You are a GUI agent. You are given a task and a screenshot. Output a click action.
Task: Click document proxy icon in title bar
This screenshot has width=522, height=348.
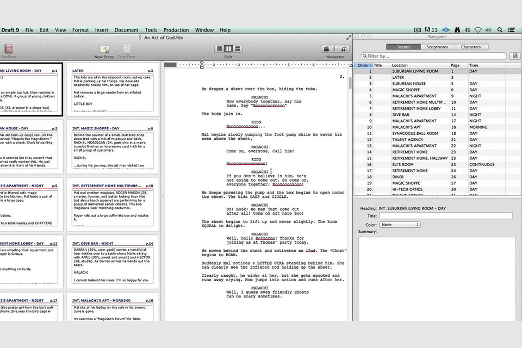[140, 38]
